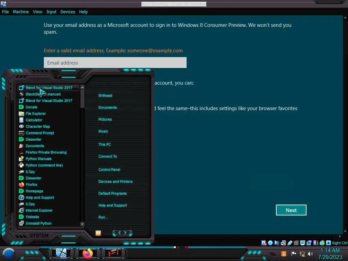Open the View menu
This screenshot has width=348, height=261.
(37, 12)
